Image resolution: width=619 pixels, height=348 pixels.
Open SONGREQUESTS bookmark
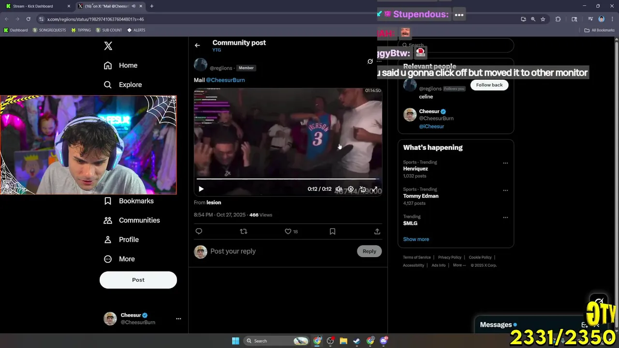tap(49, 30)
